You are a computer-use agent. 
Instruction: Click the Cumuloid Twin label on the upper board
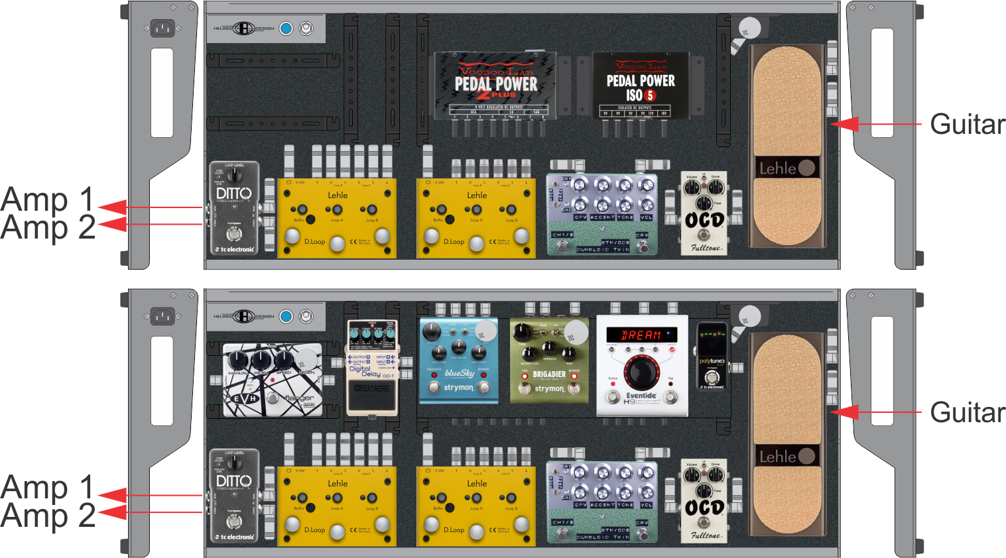603,250
